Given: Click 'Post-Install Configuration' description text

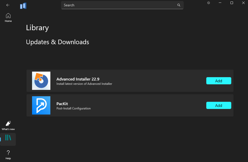Looking at the screenshot, I should [x=74, y=108].
